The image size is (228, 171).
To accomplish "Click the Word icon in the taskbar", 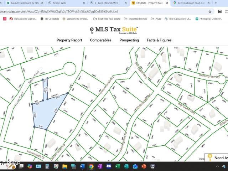I will pos(82,166).
